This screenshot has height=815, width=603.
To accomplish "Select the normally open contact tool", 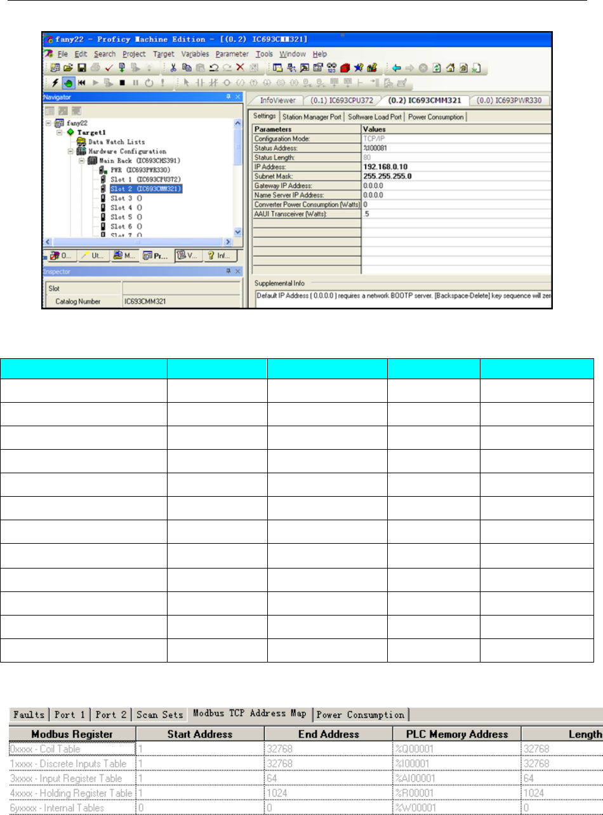I will [x=200, y=83].
